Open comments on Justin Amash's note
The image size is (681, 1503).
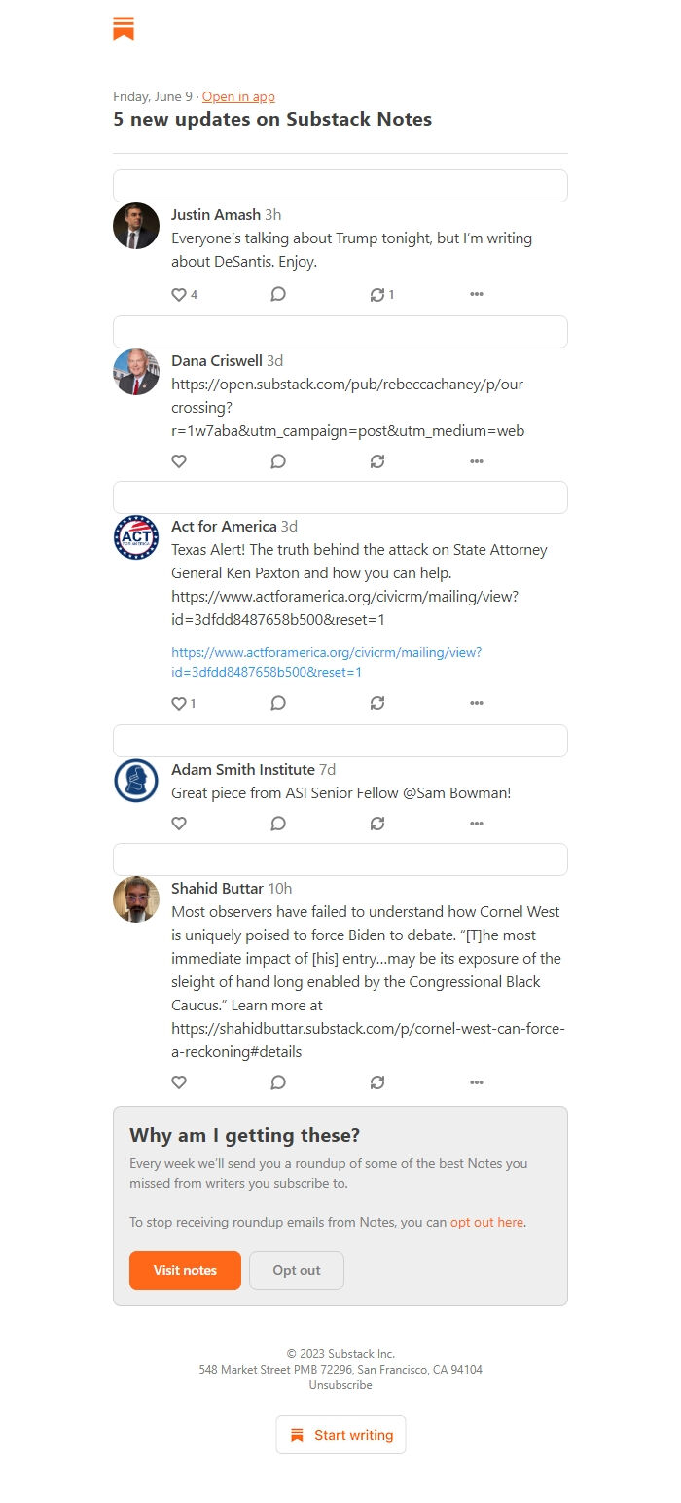pyautogui.click(x=278, y=294)
